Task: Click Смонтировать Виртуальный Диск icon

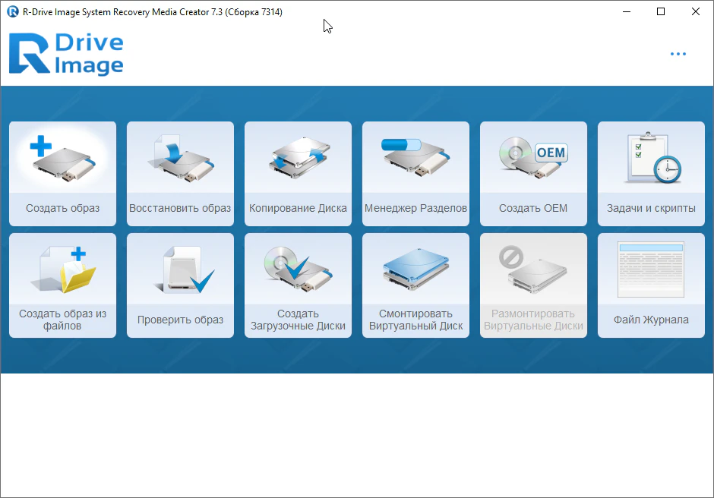Action: click(x=415, y=270)
